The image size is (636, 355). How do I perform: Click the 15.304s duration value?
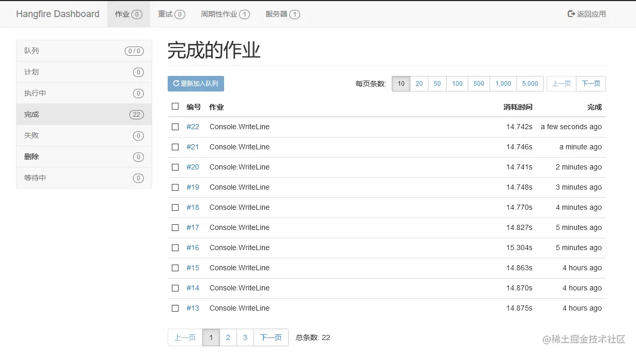pos(519,248)
